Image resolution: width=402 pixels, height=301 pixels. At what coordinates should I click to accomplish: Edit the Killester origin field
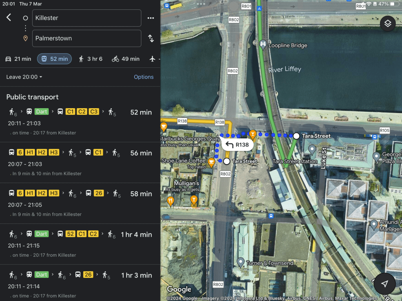click(86, 18)
